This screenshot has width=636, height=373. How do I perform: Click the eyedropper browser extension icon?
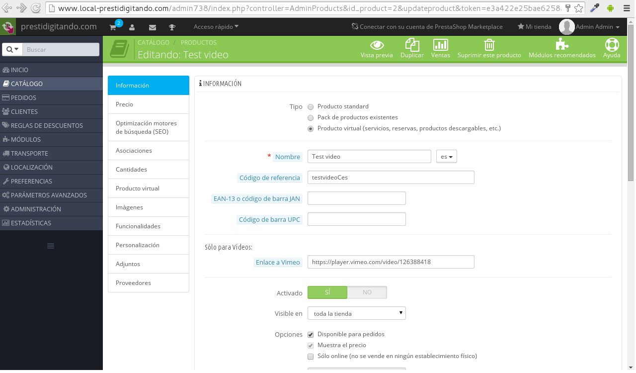point(594,8)
